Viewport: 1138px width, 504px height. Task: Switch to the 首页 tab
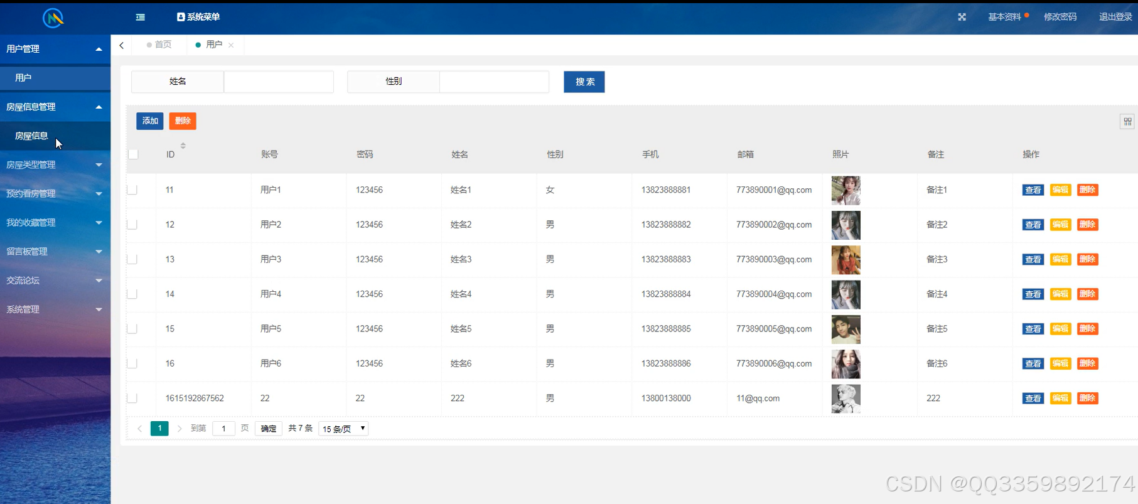[159, 45]
